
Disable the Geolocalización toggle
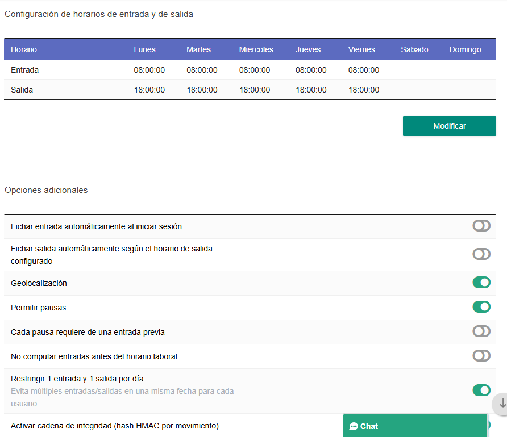(481, 282)
